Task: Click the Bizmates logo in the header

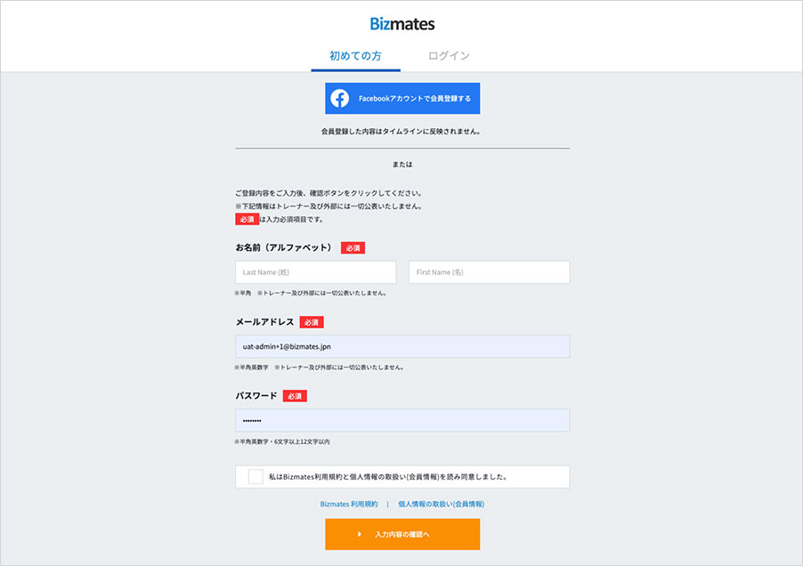Action: pos(401,24)
